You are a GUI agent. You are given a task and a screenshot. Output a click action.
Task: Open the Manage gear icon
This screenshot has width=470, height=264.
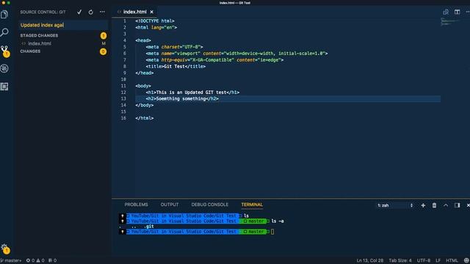[x=4, y=248]
